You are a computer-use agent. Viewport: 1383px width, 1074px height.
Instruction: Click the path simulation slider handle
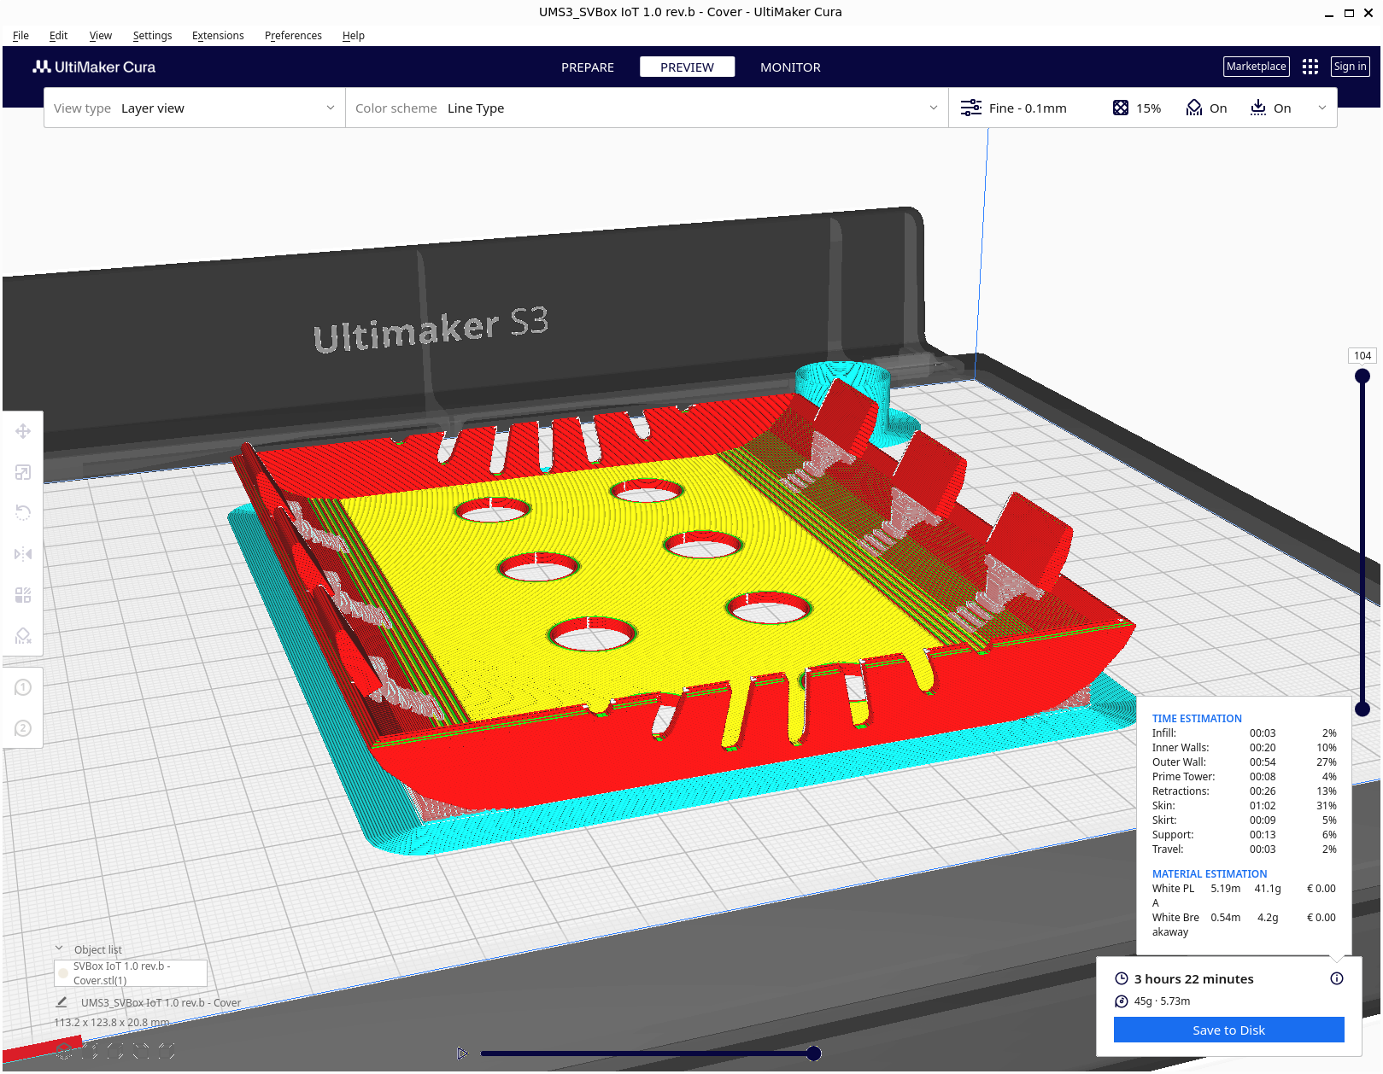tap(814, 1054)
